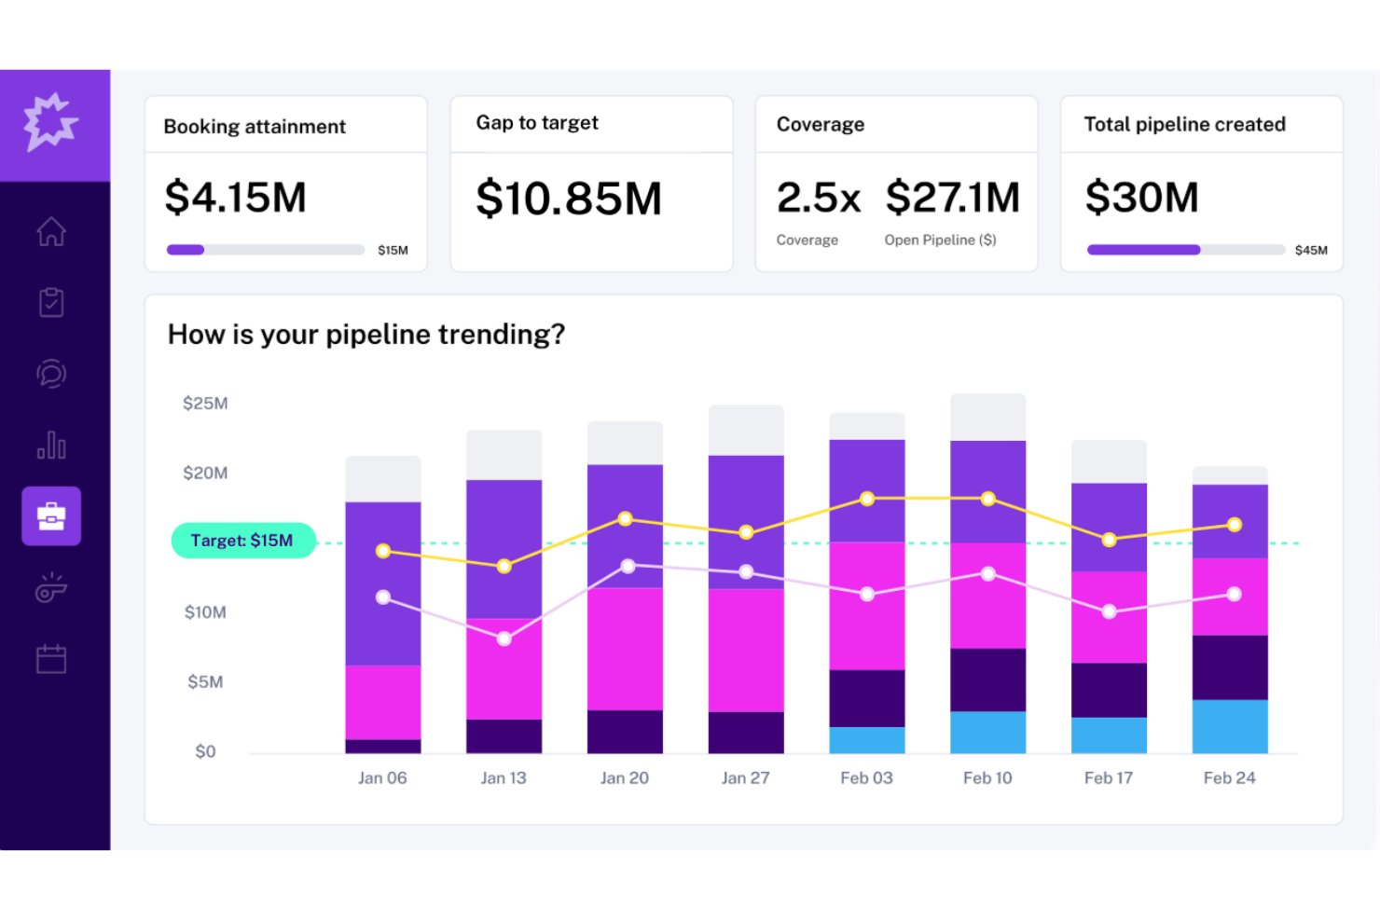Viewport: 1380px width, 920px height.
Task: Click the Jan 27 axis label
Action: [746, 778]
